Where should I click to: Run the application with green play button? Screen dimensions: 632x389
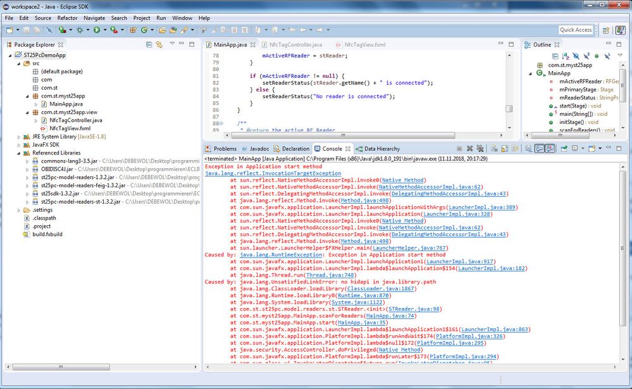click(97, 30)
